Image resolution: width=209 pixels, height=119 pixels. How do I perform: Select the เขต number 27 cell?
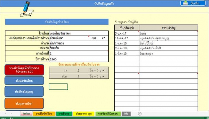click(x=103, y=38)
